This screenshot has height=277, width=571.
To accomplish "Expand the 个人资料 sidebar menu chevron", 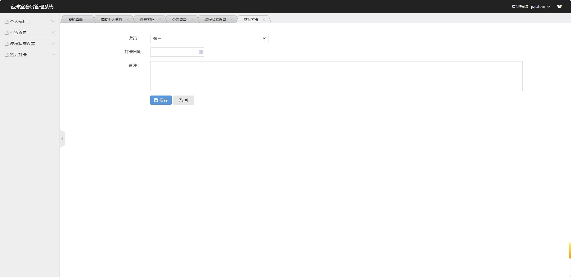I will [53, 21].
